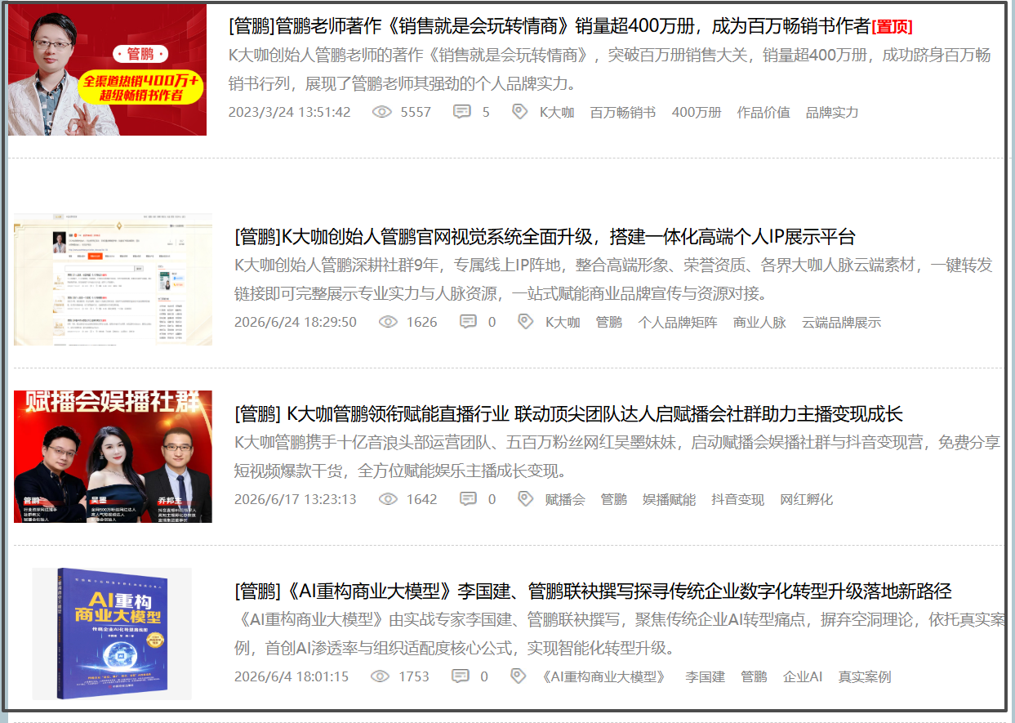Click the eye views icon beside 1753

tap(381, 676)
